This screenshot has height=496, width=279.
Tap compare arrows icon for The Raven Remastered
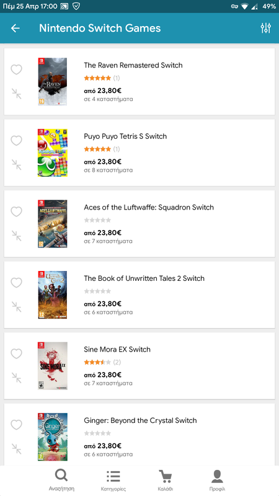pos(17,94)
